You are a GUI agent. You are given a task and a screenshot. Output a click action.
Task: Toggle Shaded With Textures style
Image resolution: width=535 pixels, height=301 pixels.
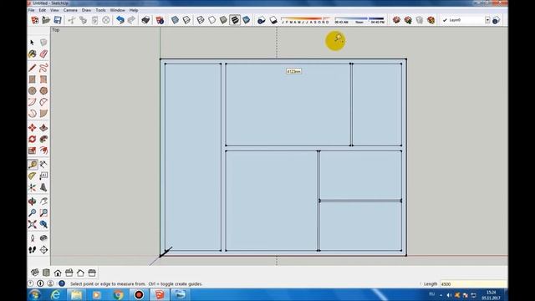pyautogui.click(x=235, y=20)
